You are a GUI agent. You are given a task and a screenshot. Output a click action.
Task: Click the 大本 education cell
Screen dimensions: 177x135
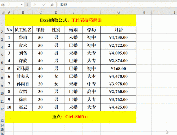(92, 76)
